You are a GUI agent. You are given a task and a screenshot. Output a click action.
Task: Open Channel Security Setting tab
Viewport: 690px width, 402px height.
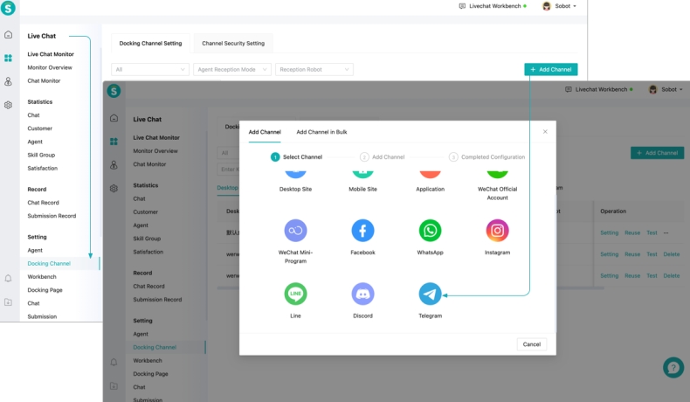232,43
